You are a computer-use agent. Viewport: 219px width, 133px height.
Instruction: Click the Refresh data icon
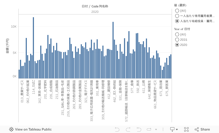tap(149, 129)
